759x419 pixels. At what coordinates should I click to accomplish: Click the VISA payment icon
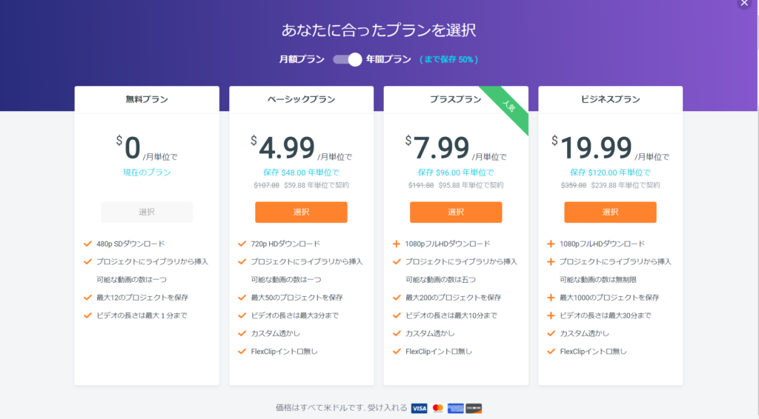coord(420,409)
